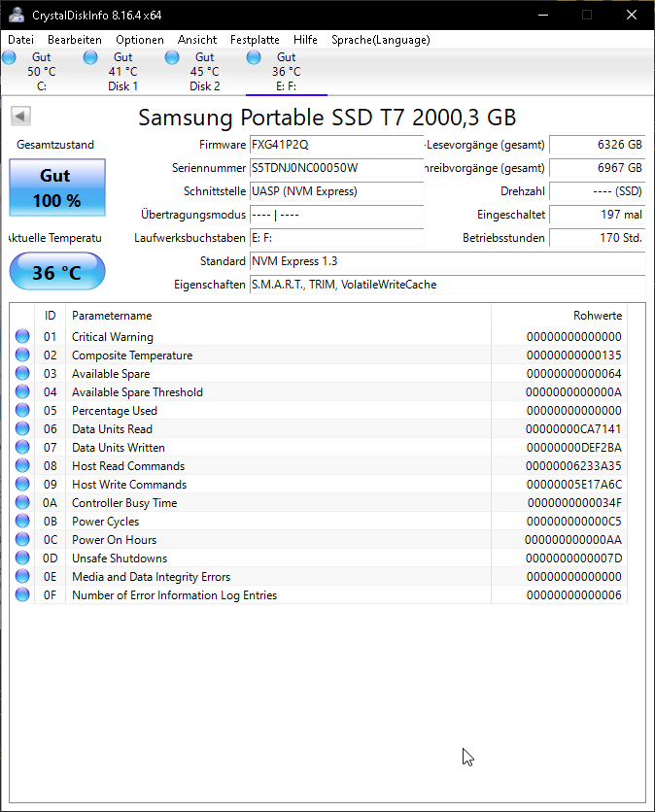The image size is (655, 812).
Task: Click the Drehzahl value ---- (SSD)
Action: [598, 191]
